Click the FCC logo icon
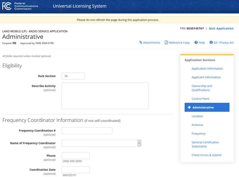239x177 pixels. [x=7, y=6]
